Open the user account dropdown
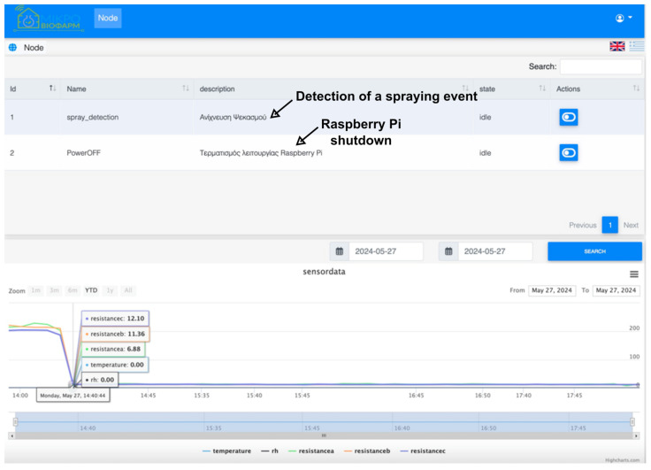The width and height of the screenshot is (651, 470). tap(624, 18)
